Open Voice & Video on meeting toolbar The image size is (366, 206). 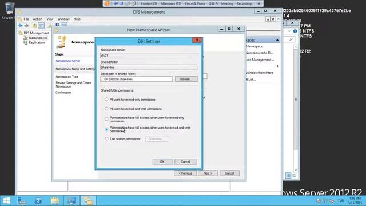194,3
